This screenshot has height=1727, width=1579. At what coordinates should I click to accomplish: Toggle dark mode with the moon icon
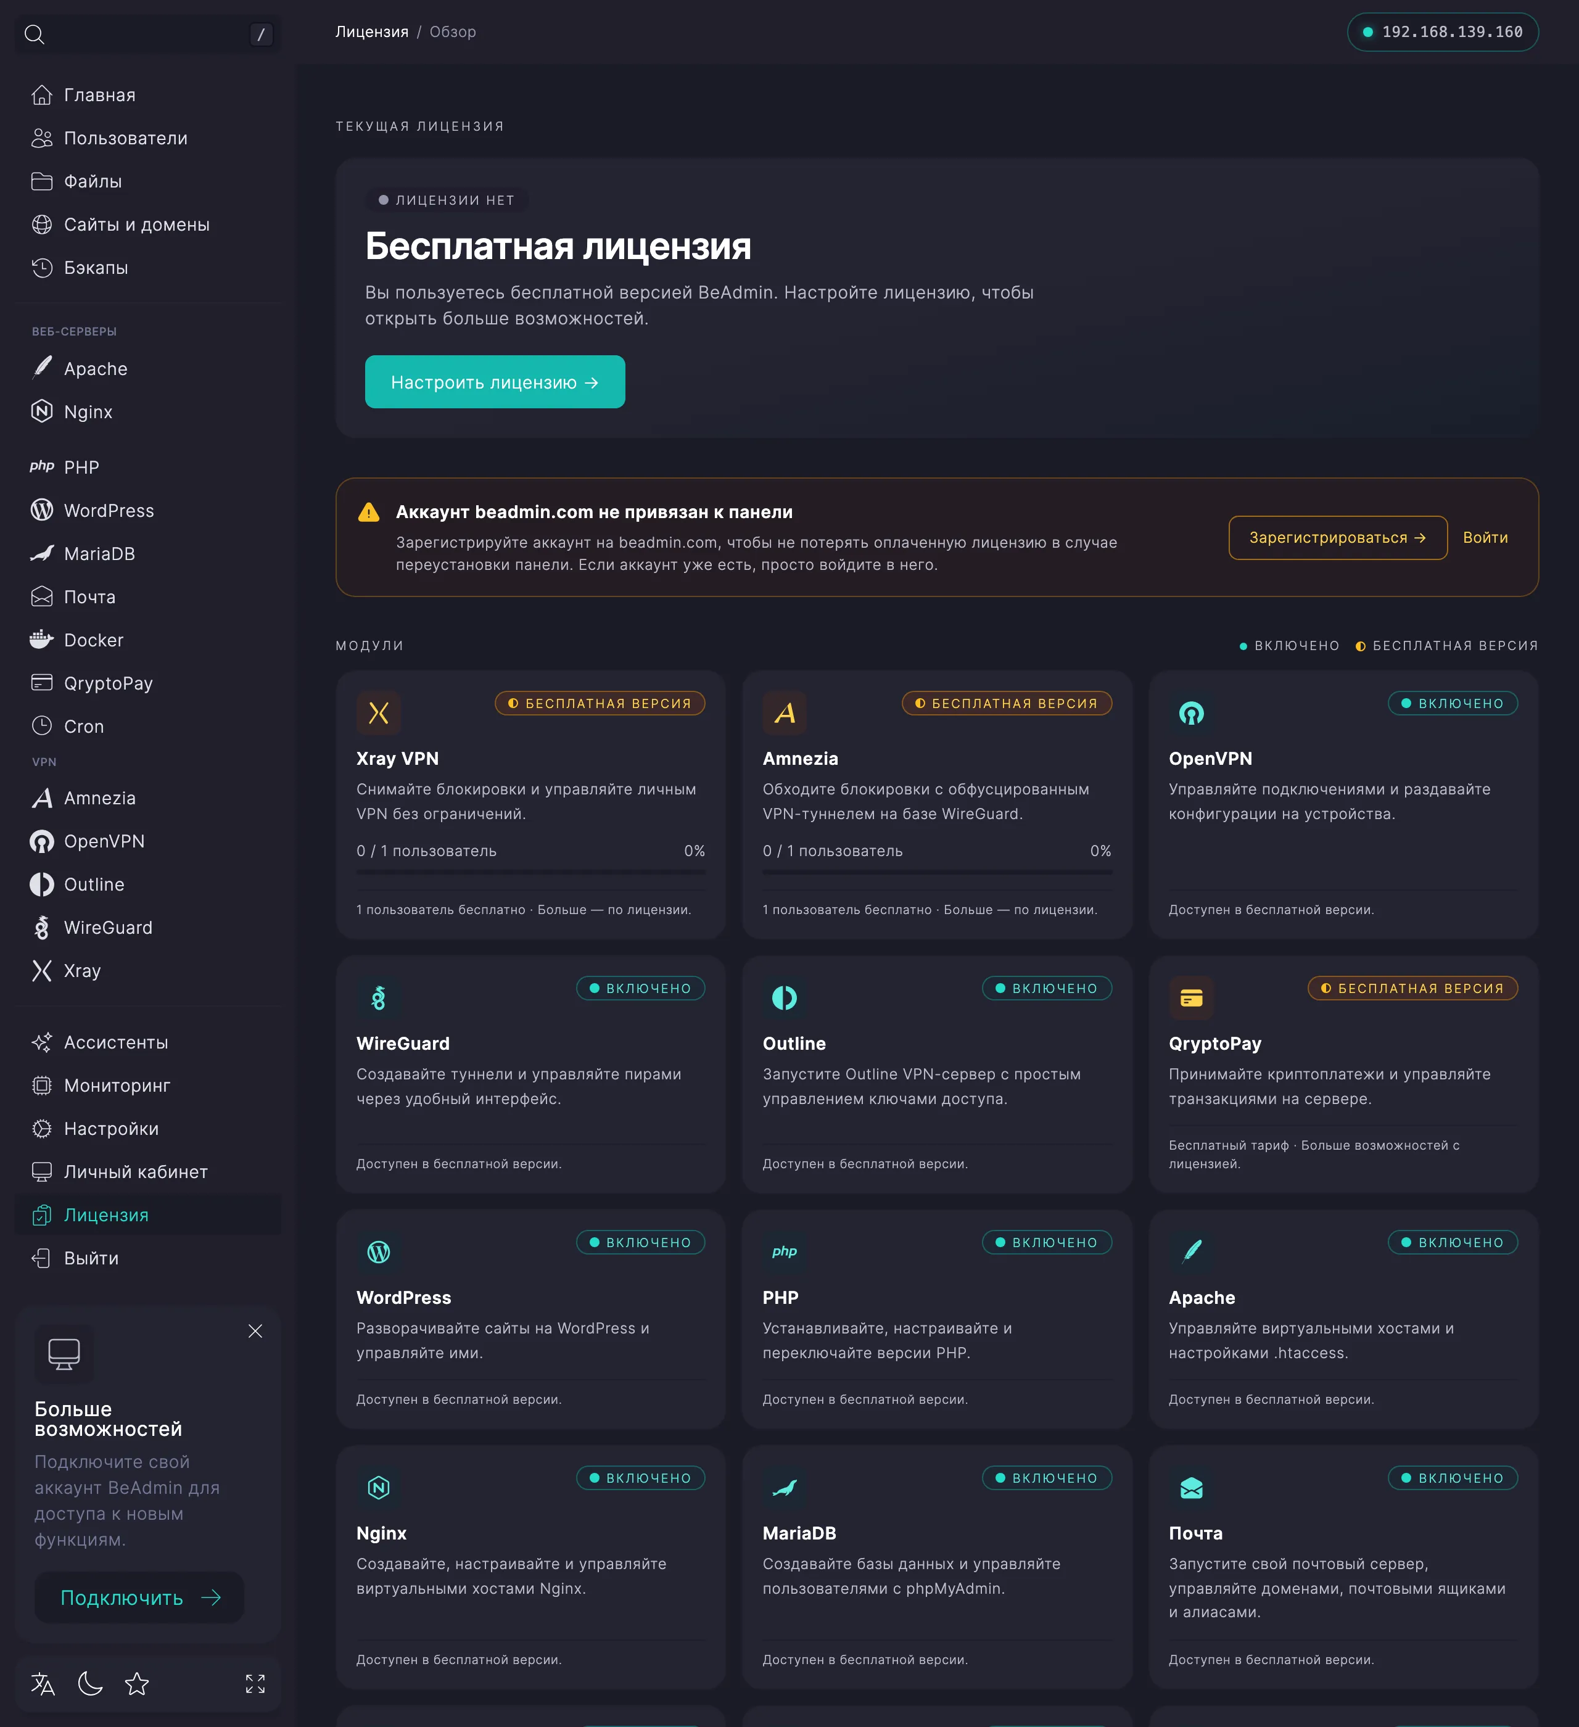pyautogui.click(x=90, y=1683)
